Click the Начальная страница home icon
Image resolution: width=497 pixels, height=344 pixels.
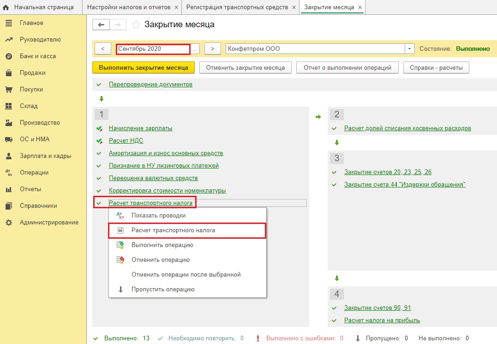tap(6, 7)
